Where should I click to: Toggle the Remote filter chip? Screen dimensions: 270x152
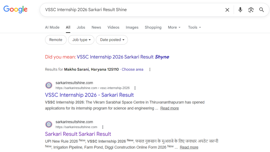tap(56, 40)
